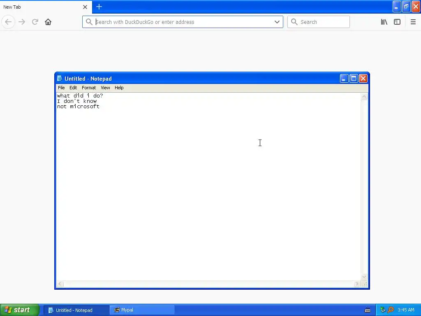Minimize the Mypal browser window
The width and height of the screenshot is (421, 316).
click(397, 7)
